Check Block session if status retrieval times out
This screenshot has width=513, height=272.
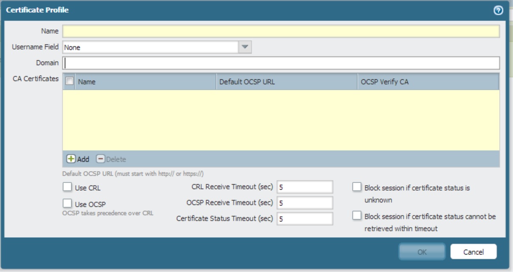click(357, 216)
